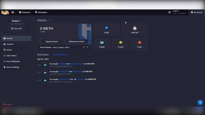The height and width of the screenshot is (115, 205).
Task: Edit the Sniper profile name
Action: click(x=20, y=21)
